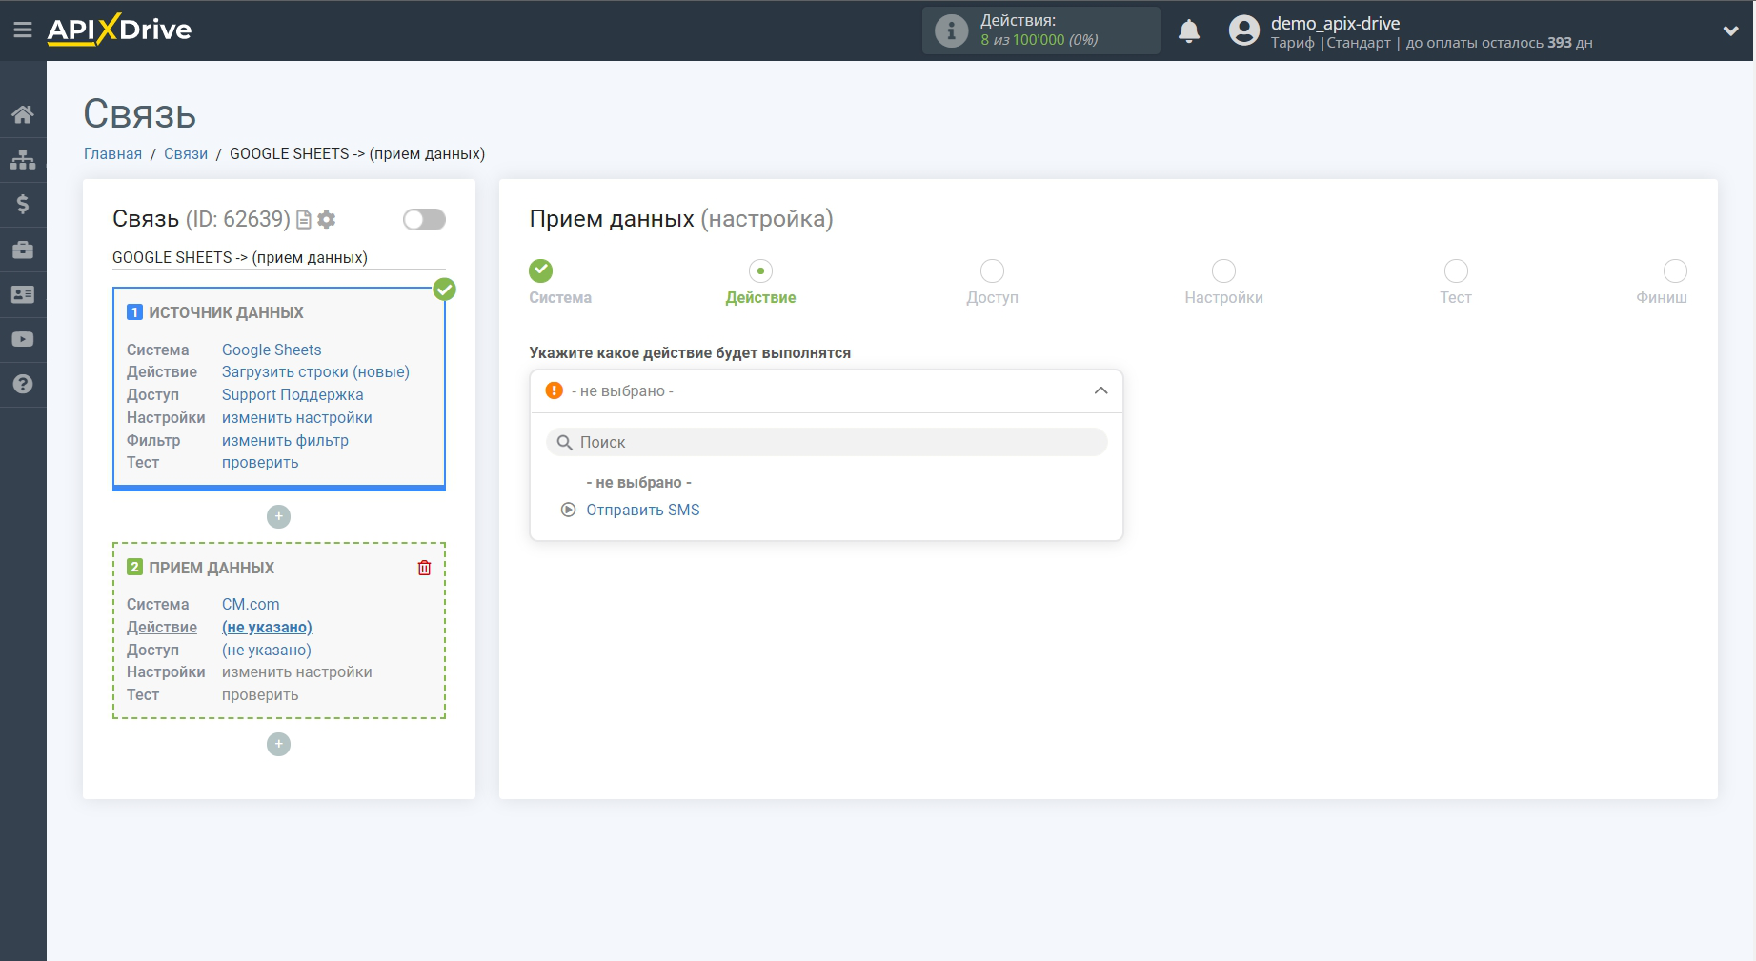Toggle the connection on/off switch
Viewport: 1756px width, 961px height.
coord(424,220)
